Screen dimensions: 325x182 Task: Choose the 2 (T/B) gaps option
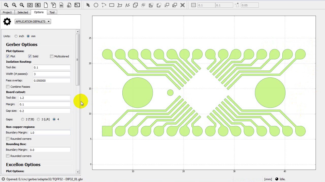[x=23, y=119]
